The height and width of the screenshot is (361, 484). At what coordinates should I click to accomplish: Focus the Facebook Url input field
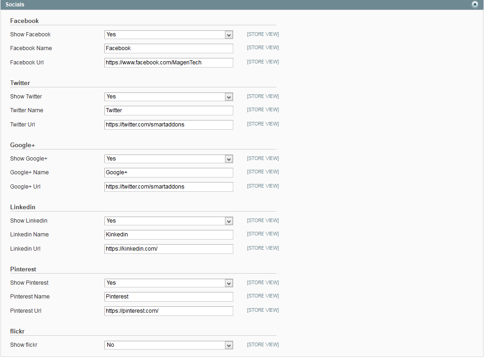click(x=168, y=63)
